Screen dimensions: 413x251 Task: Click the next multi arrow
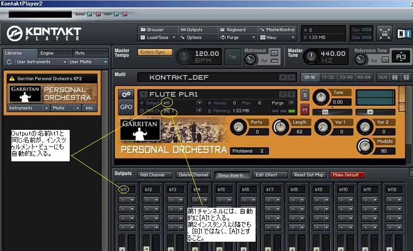pos(291,77)
